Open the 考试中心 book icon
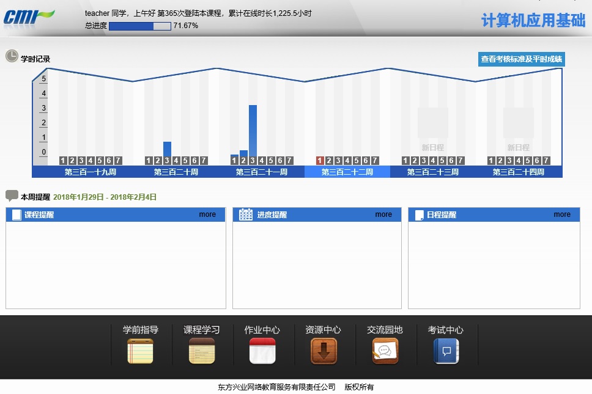592x394 pixels. coord(446,351)
